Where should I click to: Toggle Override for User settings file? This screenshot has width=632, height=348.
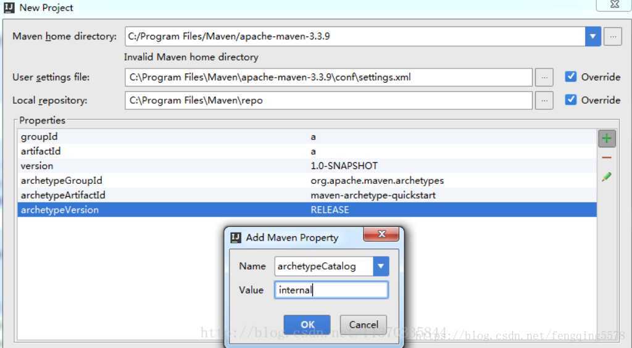coord(570,77)
